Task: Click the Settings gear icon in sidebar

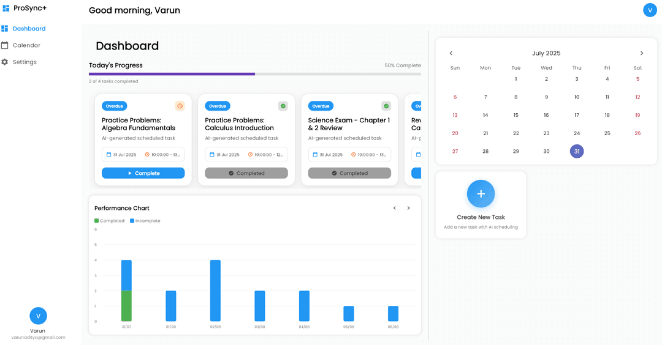Action: [x=5, y=62]
